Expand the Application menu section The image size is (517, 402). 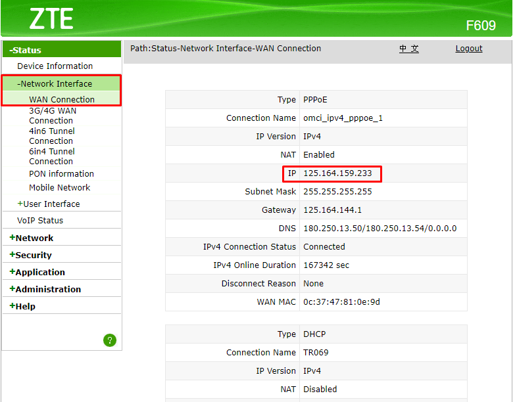37,272
